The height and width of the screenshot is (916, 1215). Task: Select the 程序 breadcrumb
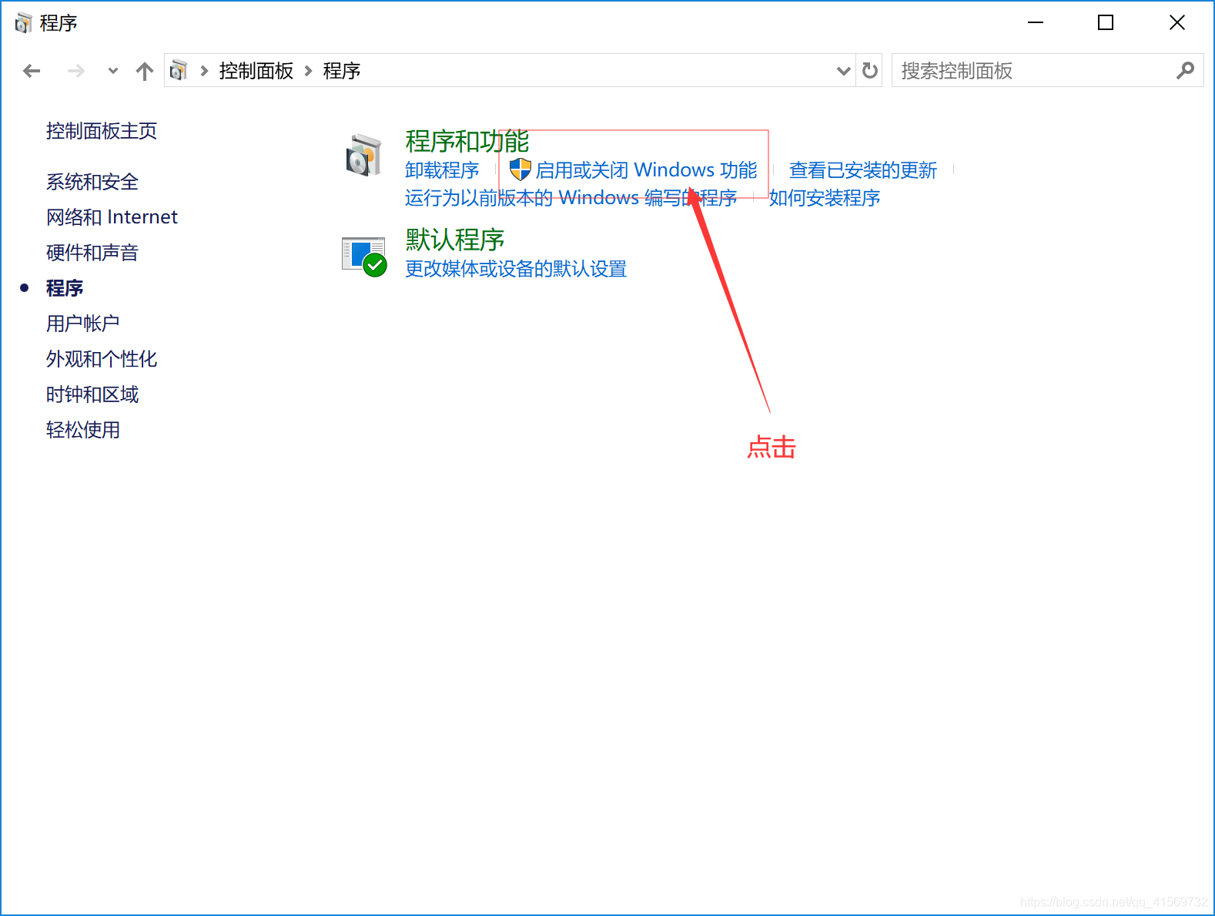342,71
